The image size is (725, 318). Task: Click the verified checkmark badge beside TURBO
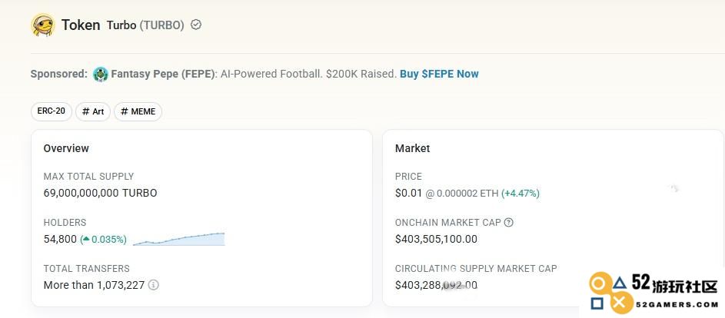(x=196, y=25)
